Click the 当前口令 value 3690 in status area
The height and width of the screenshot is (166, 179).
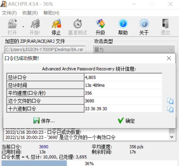44,147
